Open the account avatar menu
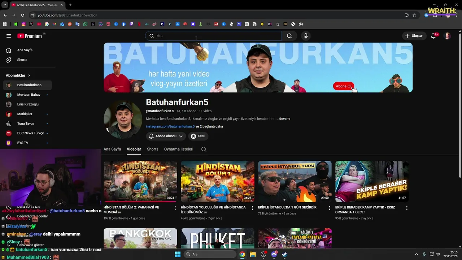Image resolution: width=462 pixels, height=260 pixels. [x=448, y=36]
